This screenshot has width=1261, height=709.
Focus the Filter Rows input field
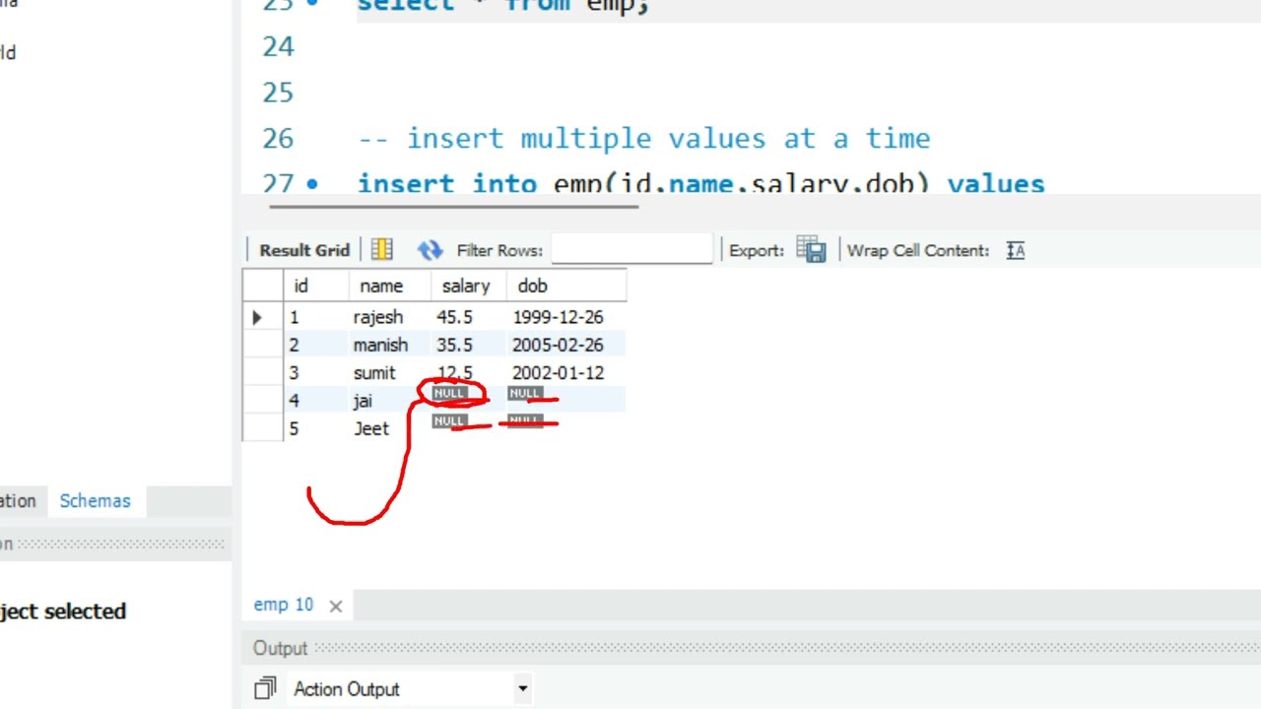pos(631,249)
